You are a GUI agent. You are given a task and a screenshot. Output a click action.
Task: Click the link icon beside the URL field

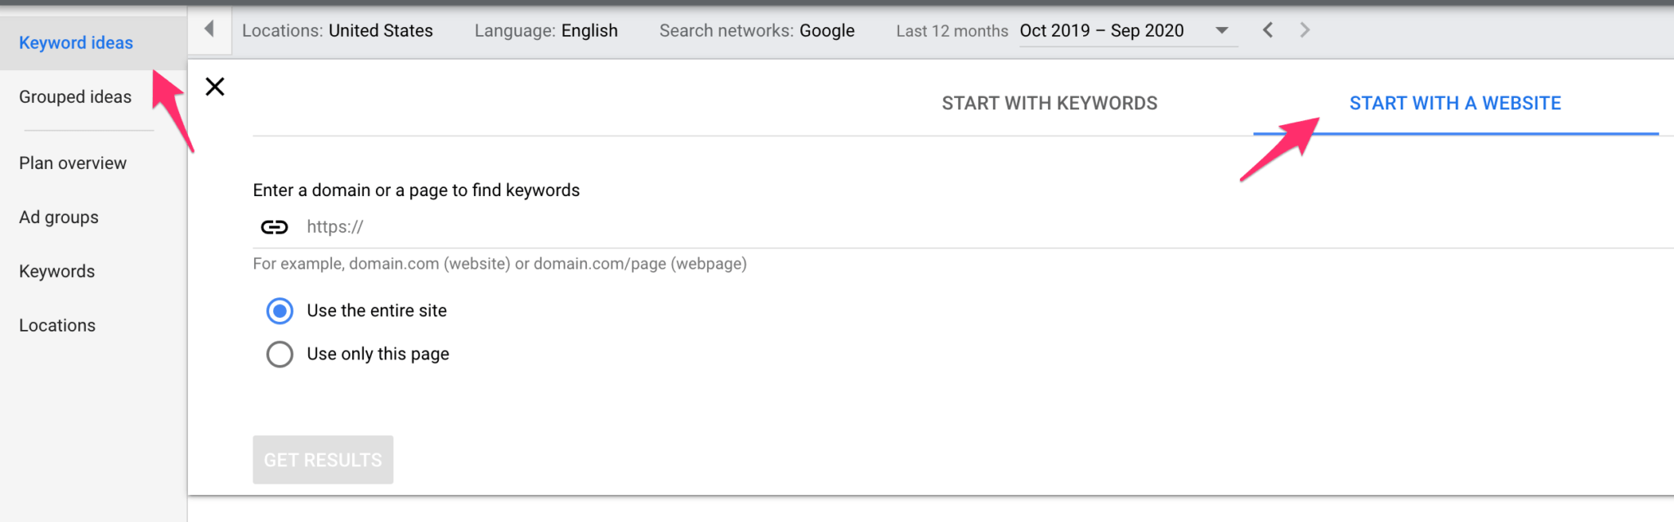[275, 227]
